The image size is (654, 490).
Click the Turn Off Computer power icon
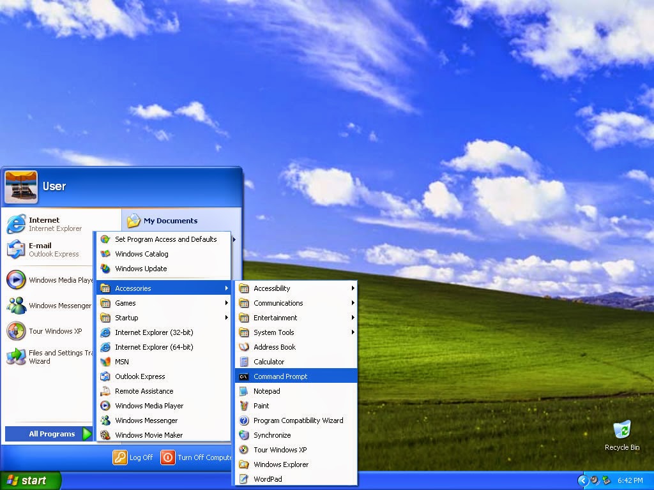pos(168,457)
